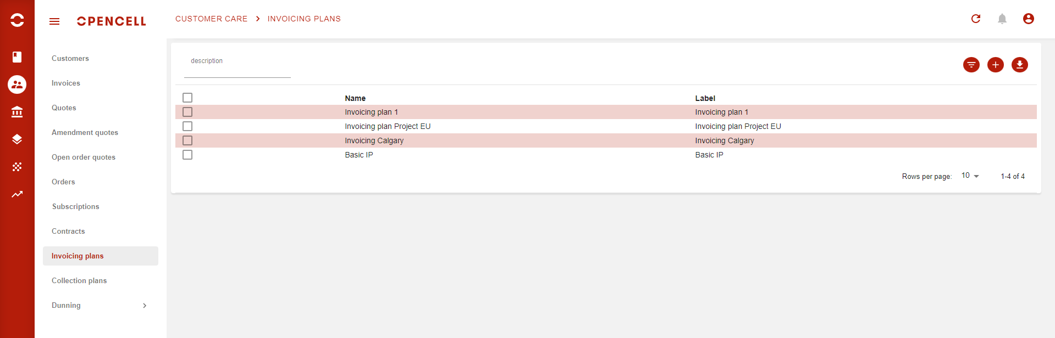Image resolution: width=1055 pixels, height=338 pixels.
Task: Open the Invoicing plan Project EU entry
Action: tap(388, 126)
